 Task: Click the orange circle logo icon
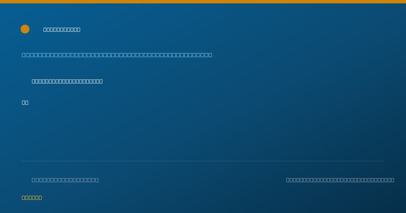click(x=25, y=29)
